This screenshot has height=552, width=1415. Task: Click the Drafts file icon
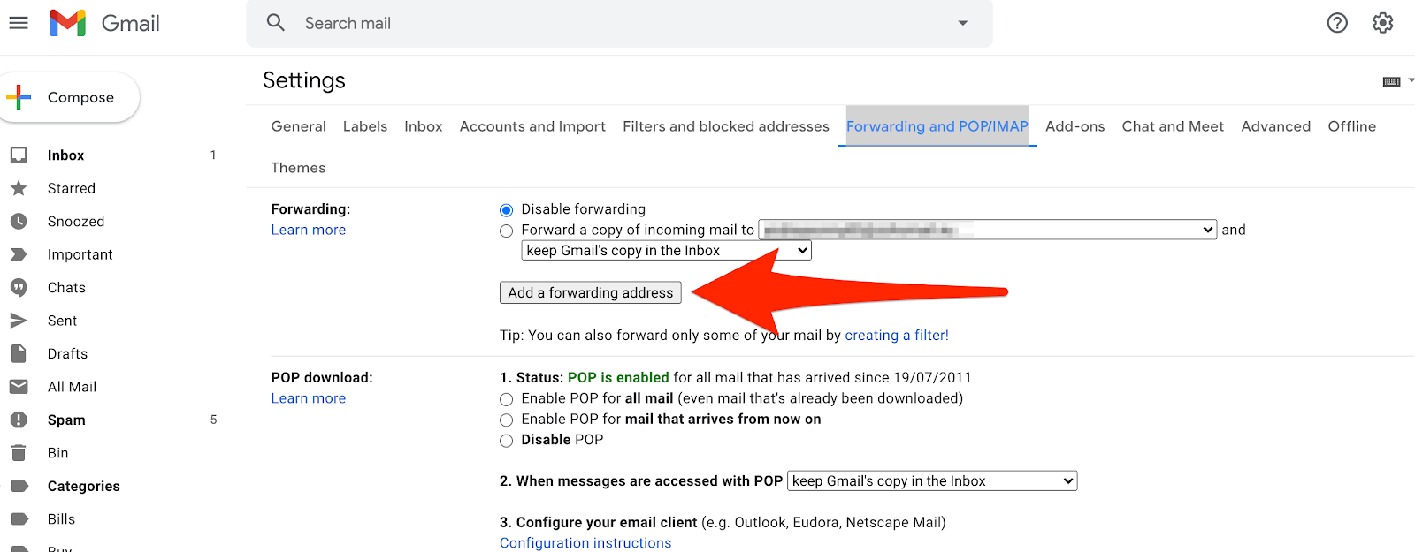[x=19, y=354]
